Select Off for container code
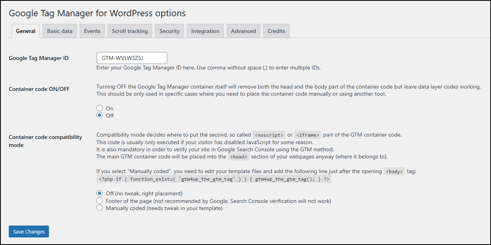 pos(100,116)
